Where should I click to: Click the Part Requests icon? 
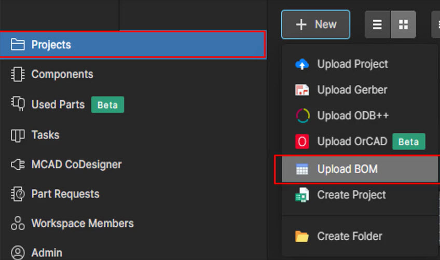(x=18, y=194)
